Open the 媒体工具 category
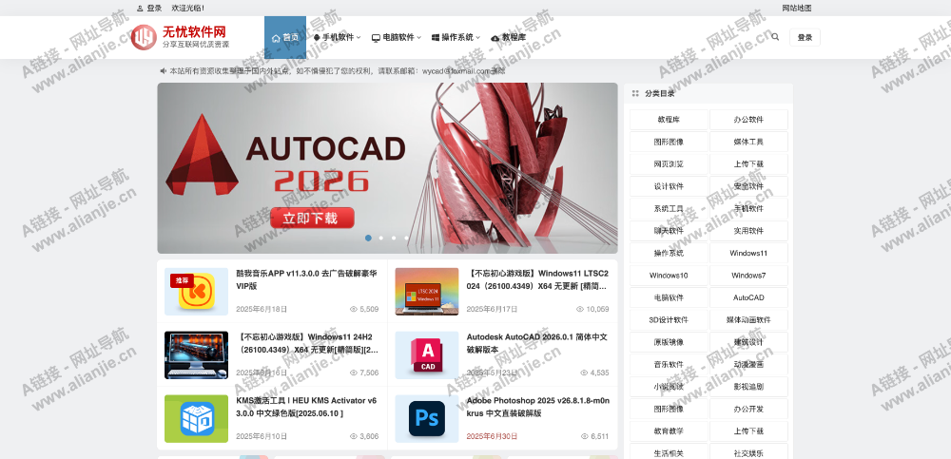The height and width of the screenshot is (459, 951). 748,142
